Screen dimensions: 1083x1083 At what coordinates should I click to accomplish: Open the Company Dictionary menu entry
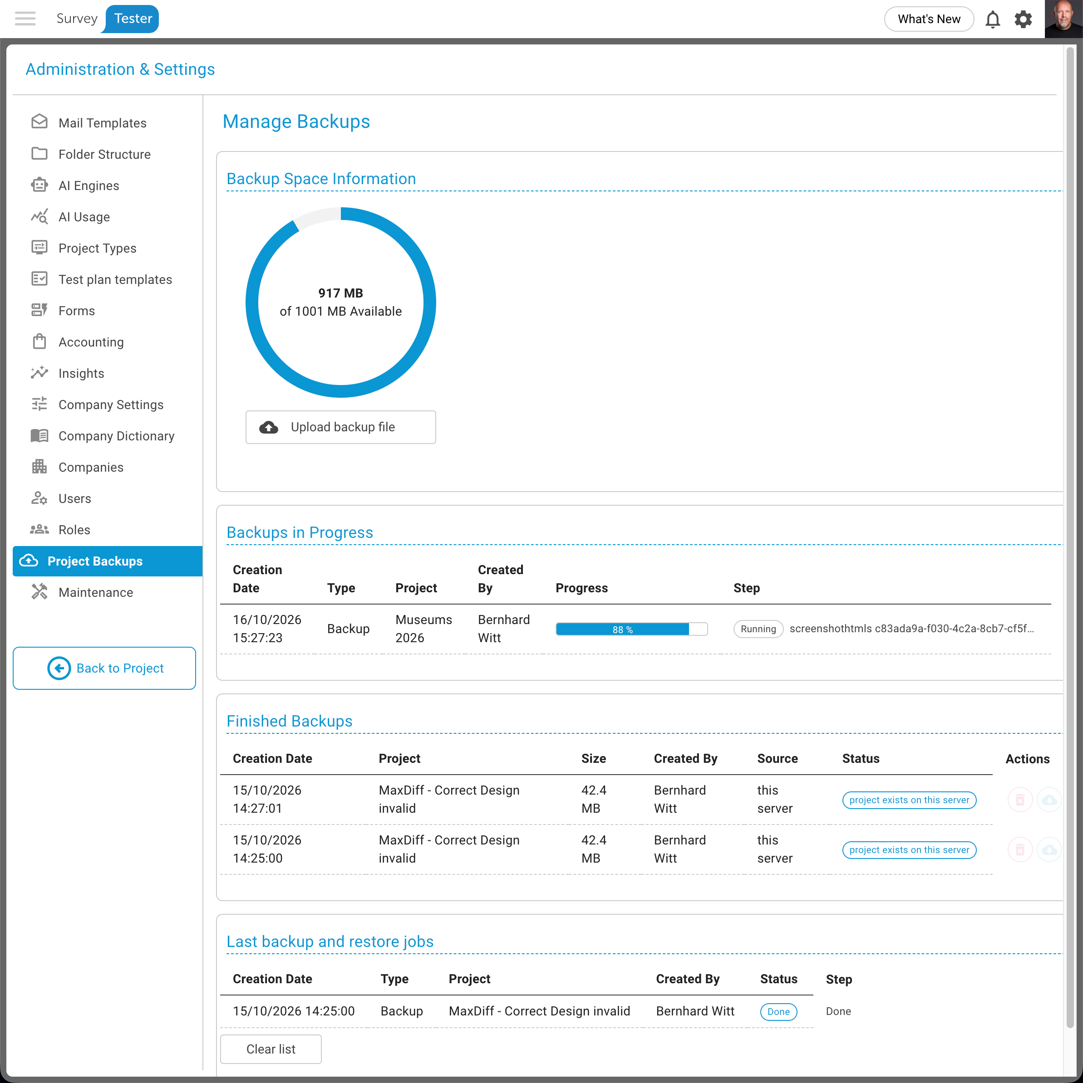click(x=108, y=435)
